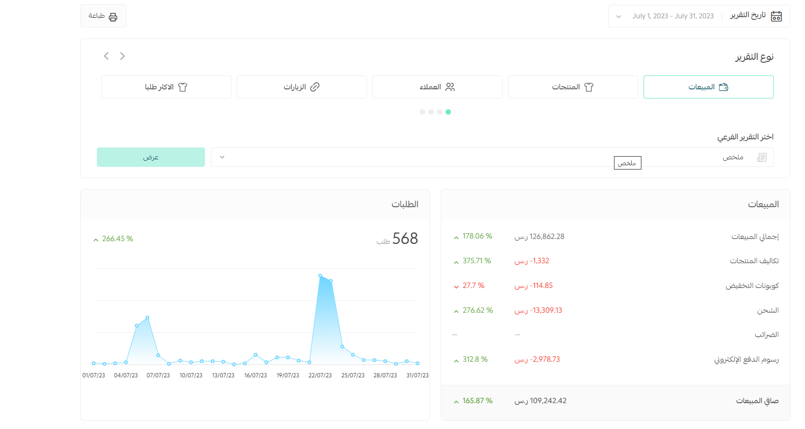Click the document icon in sub-report field
Image resolution: width=805 pixels, height=429 pixels.
[761, 157]
